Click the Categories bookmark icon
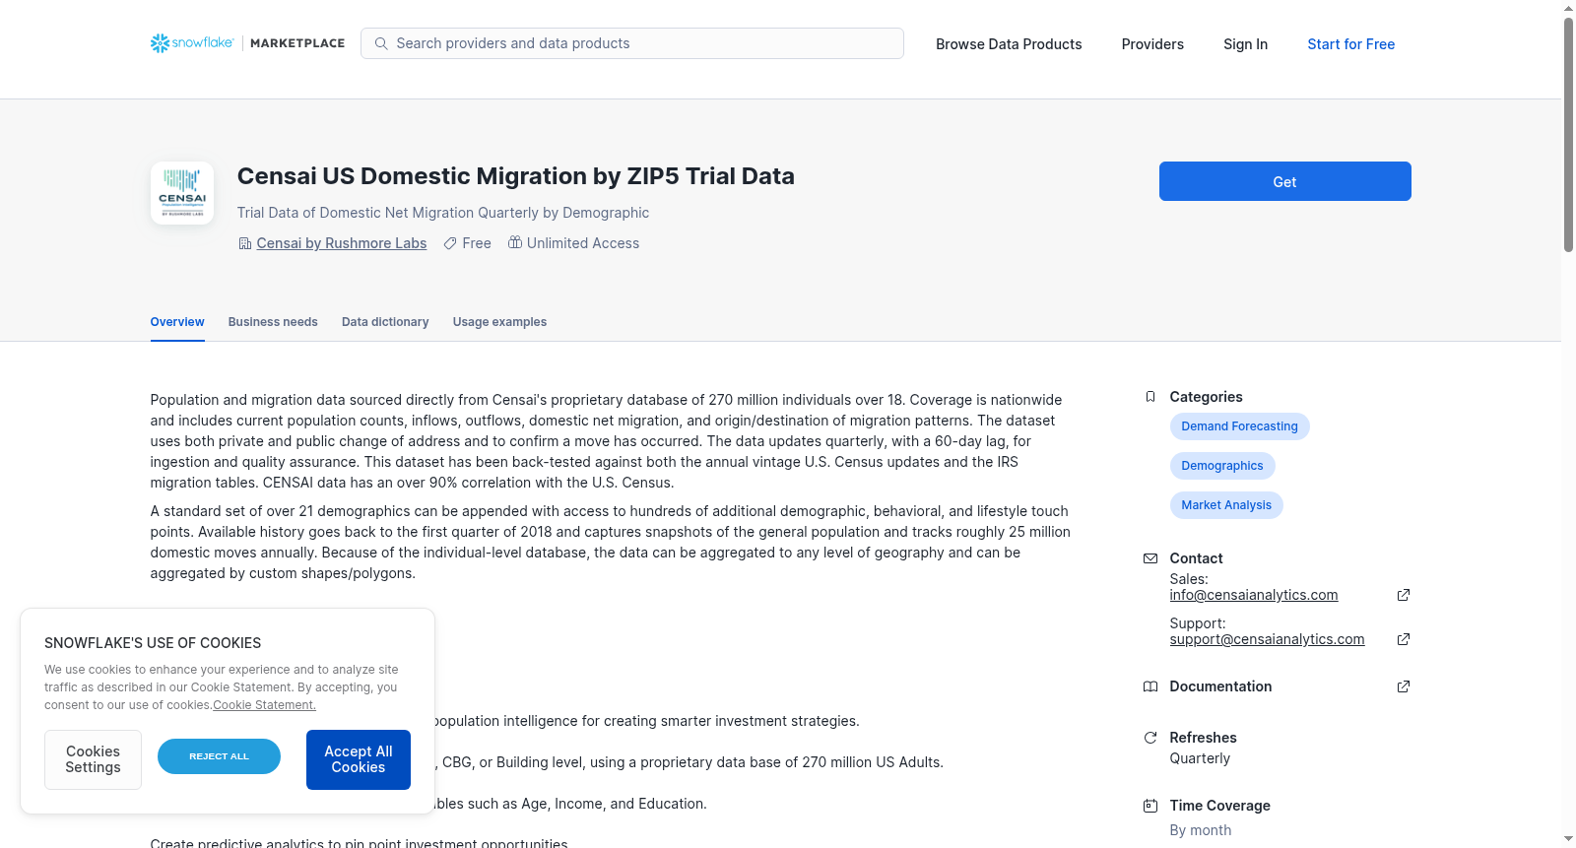This screenshot has height=848, width=1576. pyautogui.click(x=1150, y=397)
